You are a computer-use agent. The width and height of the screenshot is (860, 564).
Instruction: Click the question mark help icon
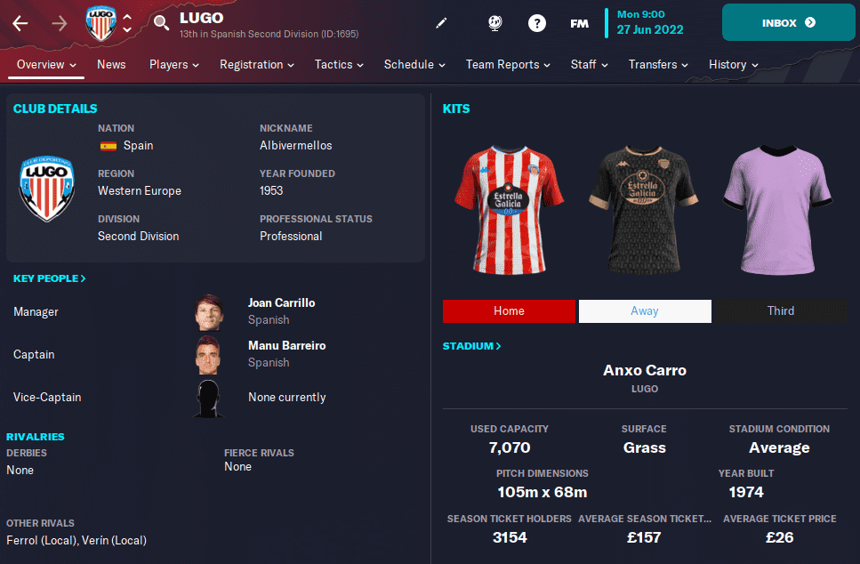[537, 23]
